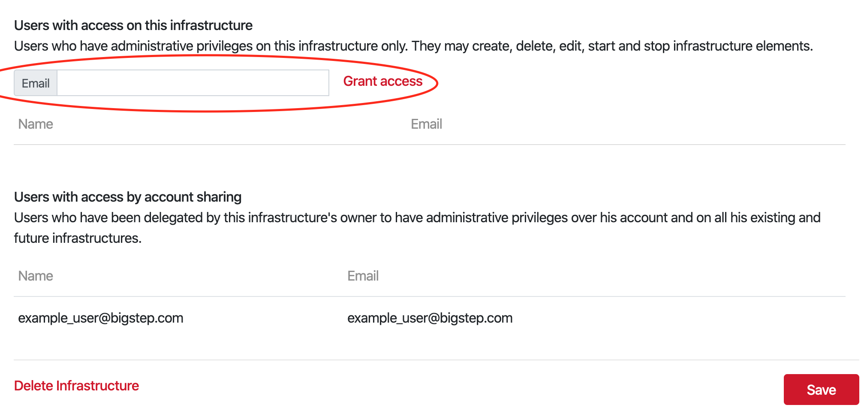Click the Name header in account sharing table

[36, 276]
